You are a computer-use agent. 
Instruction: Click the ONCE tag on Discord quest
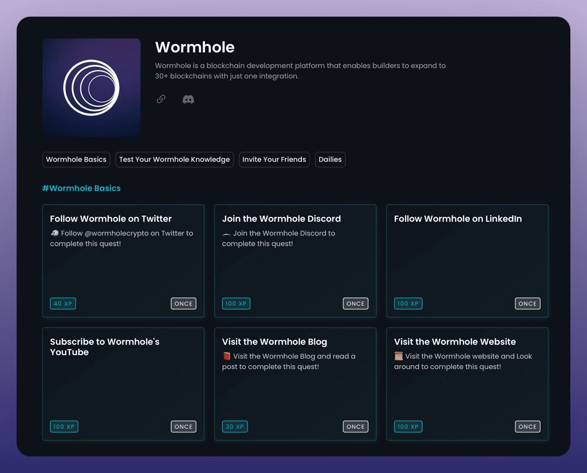(x=356, y=304)
